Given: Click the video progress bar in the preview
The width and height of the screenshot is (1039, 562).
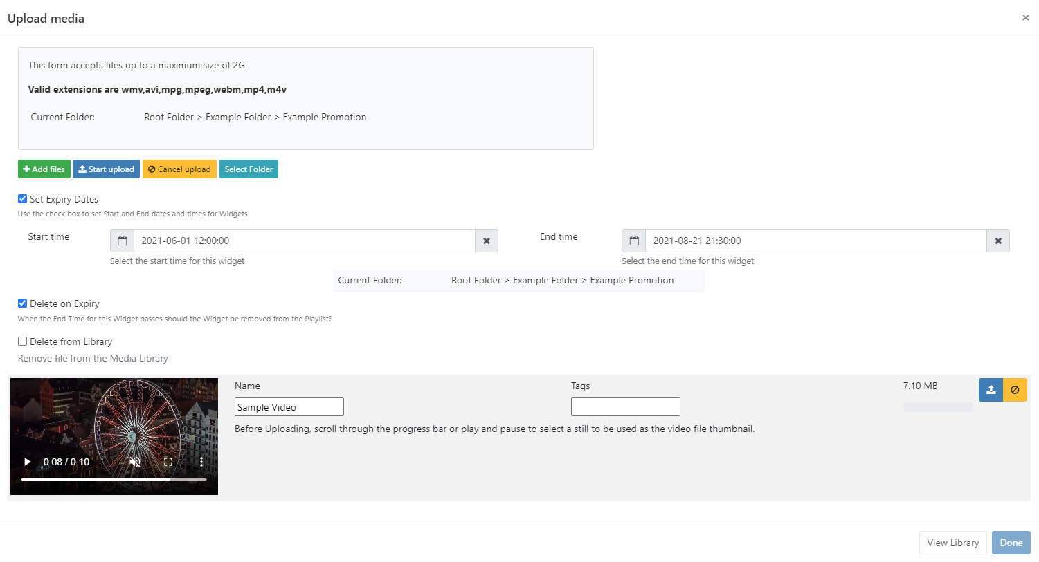Looking at the screenshot, I should (x=114, y=479).
